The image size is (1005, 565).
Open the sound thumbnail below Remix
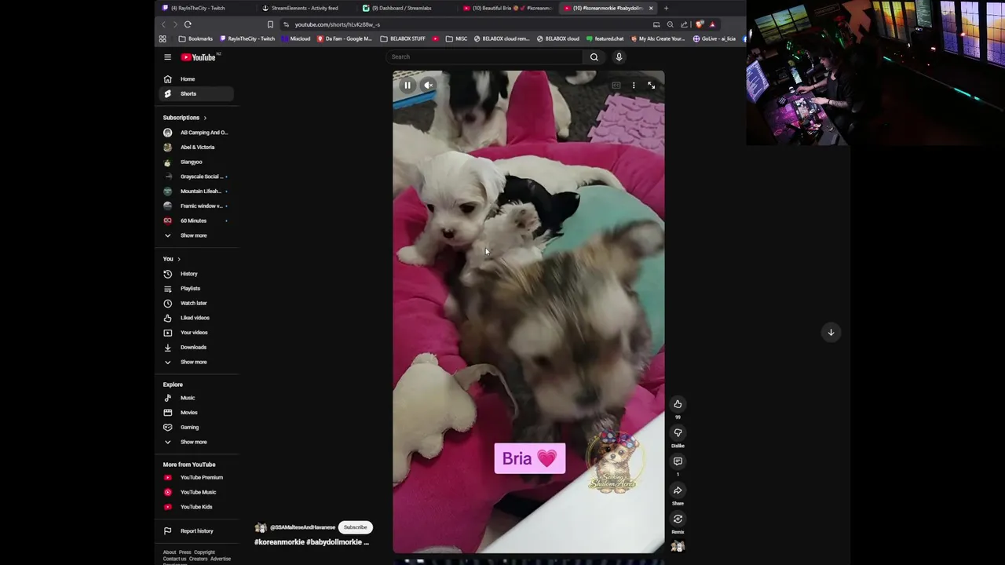pos(678,546)
